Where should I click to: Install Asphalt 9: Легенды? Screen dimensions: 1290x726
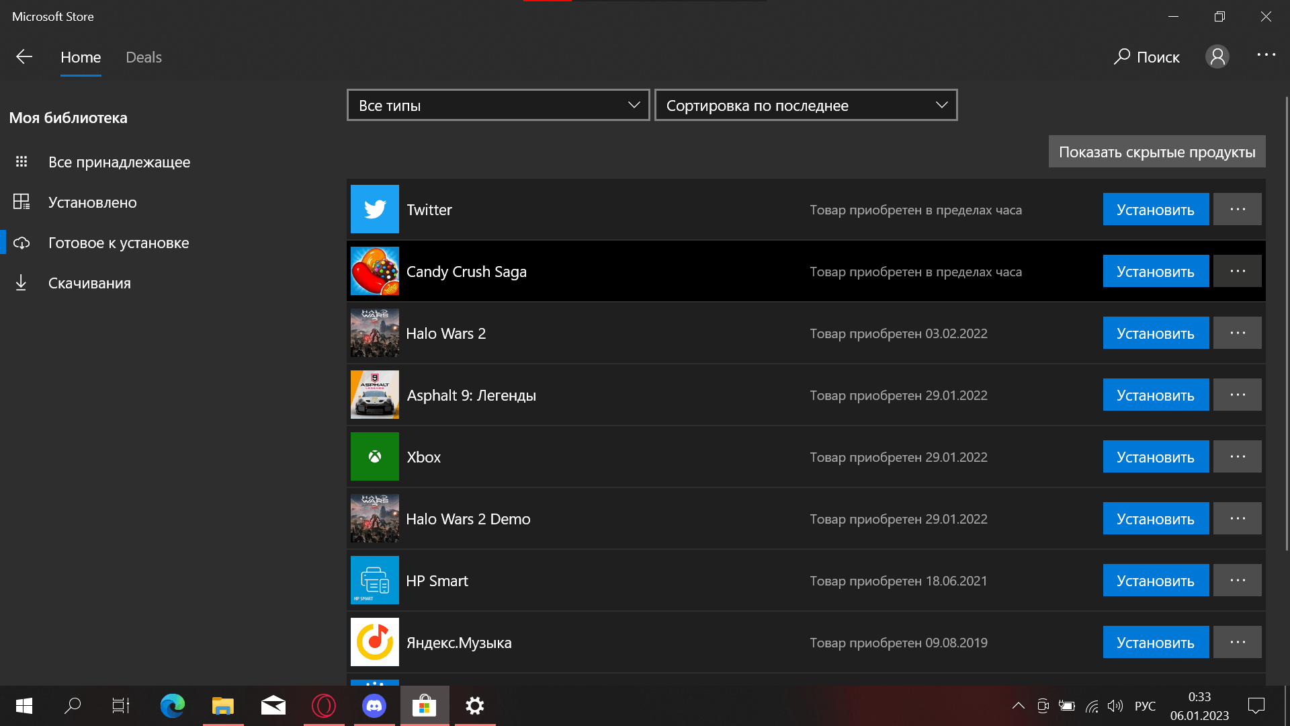pyautogui.click(x=1156, y=395)
